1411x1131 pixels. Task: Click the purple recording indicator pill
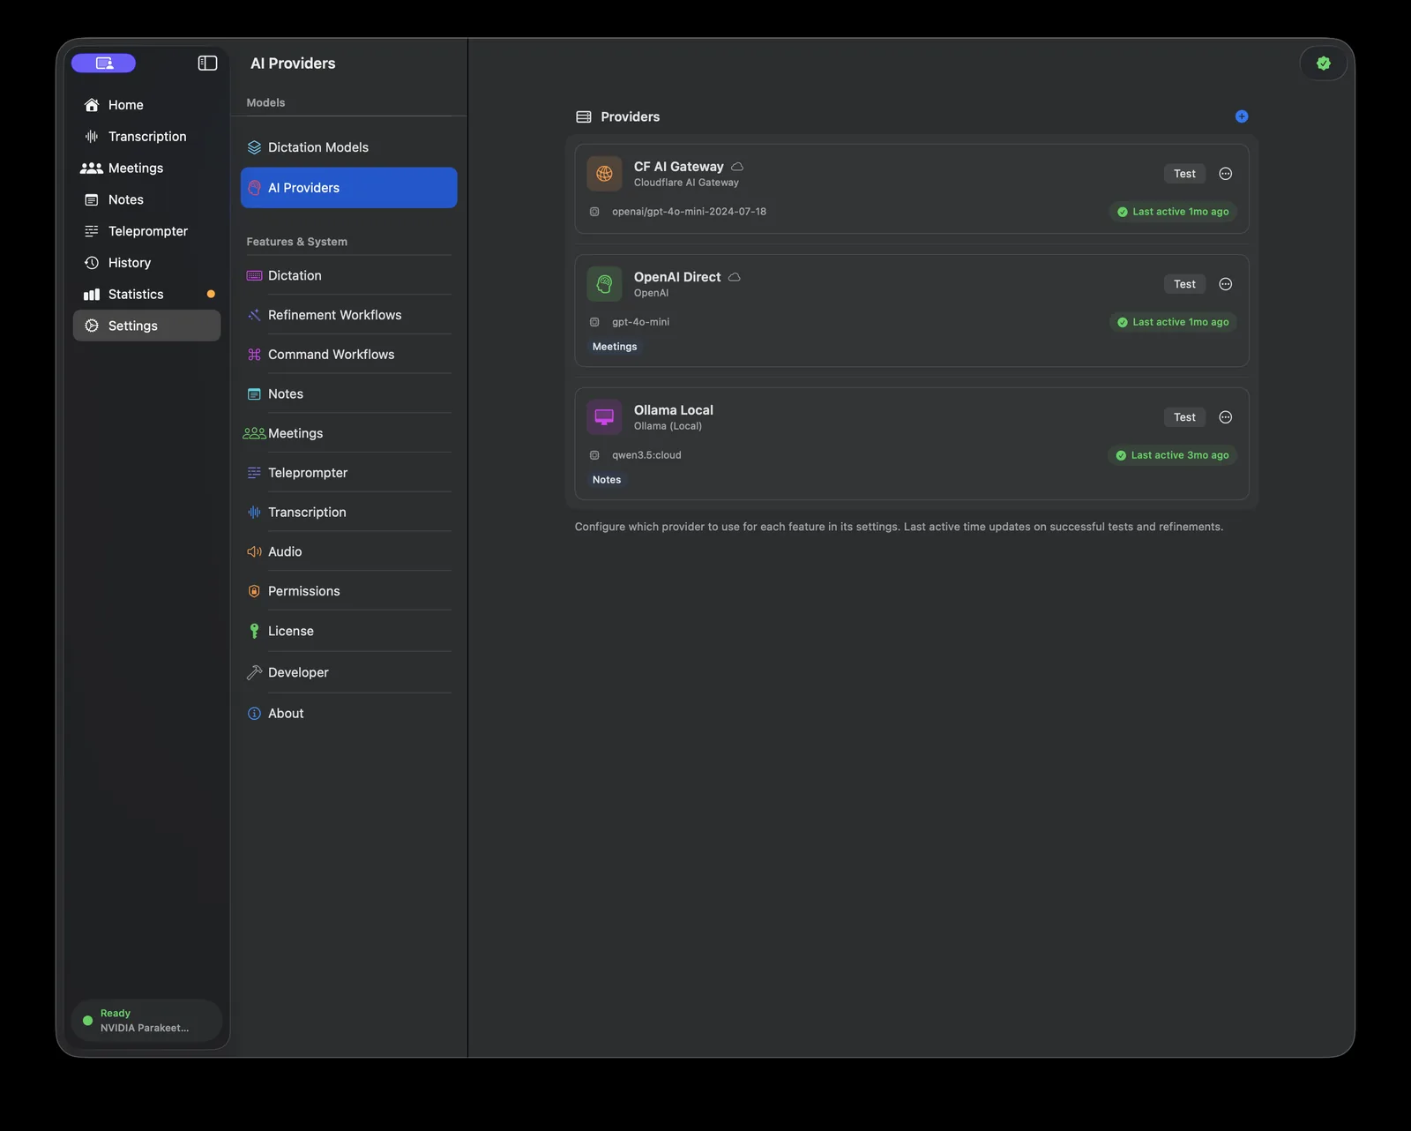104,63
